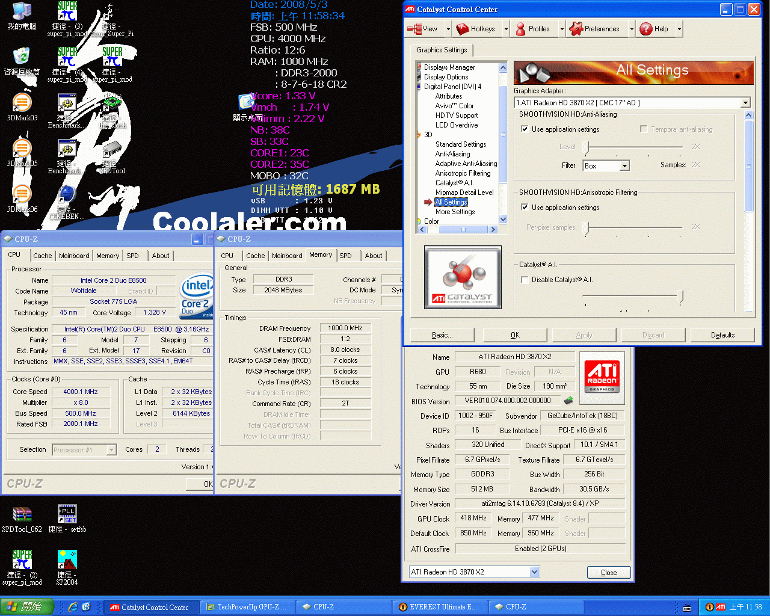Click the settings tree scroll-down arrow
The image size is (770, 616).
click(x=503, y=220)
